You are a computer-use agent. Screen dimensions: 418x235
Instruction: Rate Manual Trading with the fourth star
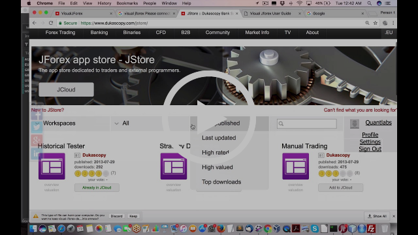click(x=343, y=174)
